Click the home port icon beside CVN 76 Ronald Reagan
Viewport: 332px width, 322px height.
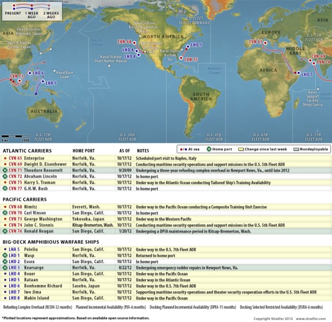[x=5, y=231]
